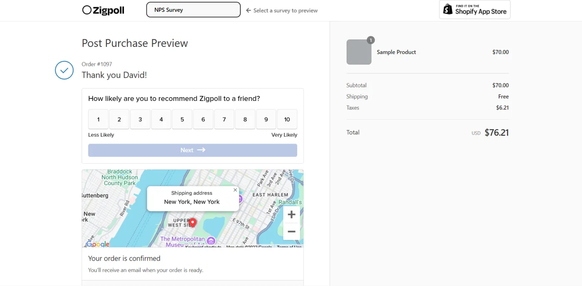
Task: Click the Zigpoll logo
Action: click(103, 10)
